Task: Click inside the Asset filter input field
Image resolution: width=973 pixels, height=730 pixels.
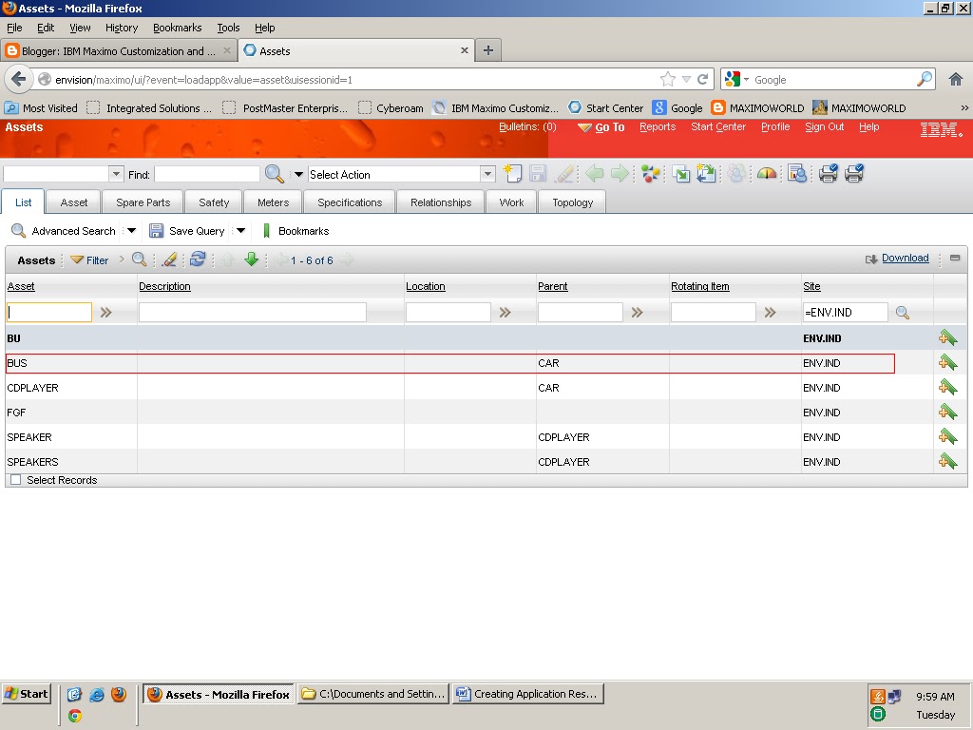Action: (48, 312)
